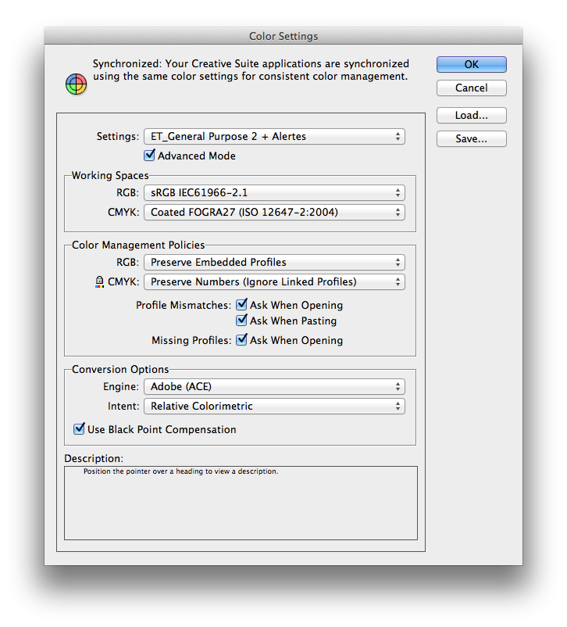Open the Settings preset dropdown

point(274,136)
